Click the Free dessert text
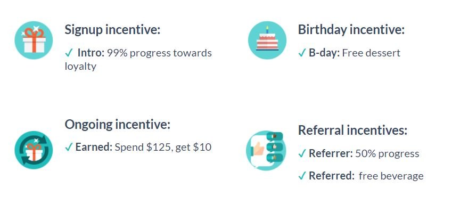This screenshot has width=452, height=204. pos(371,53)
